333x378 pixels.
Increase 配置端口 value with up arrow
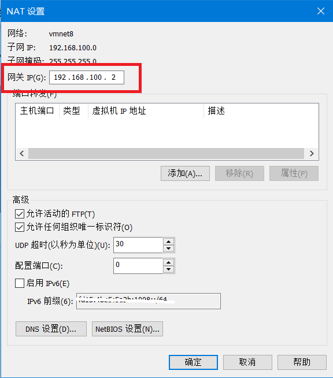point(169,262)
